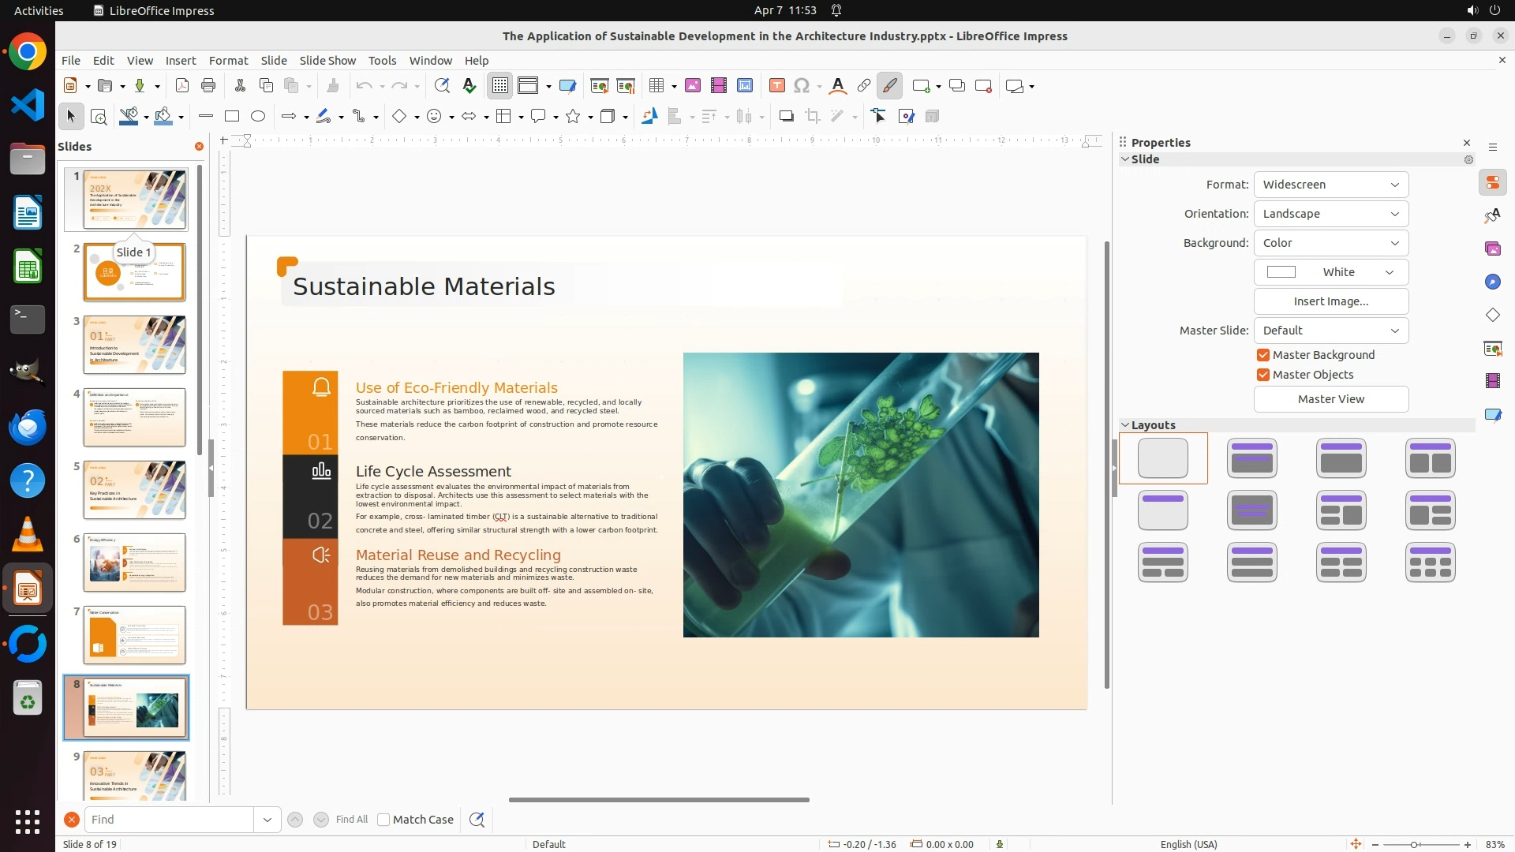Open sidebar Gallery panel icon

pyautogui.click(x=1493, y=249)
